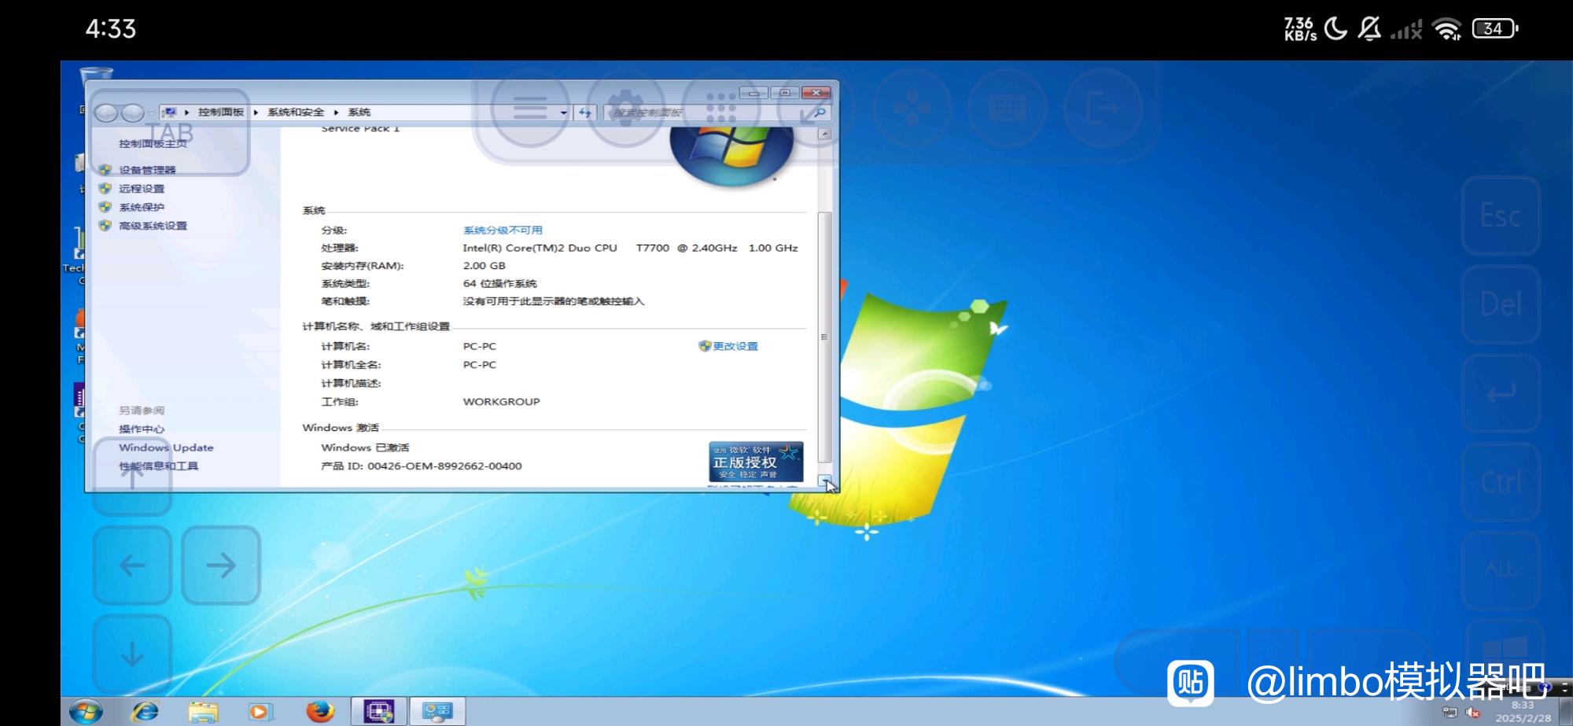The height and width of the screenshot is (726, 1573).
Task: Select processor text Intel(R) Core(TM)2 Duo
Action: click(540, 248)
